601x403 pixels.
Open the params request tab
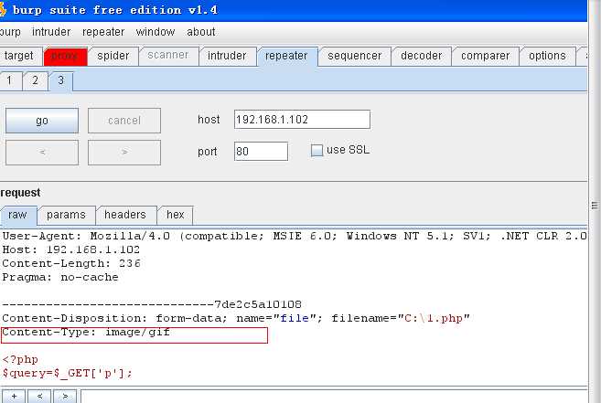pyautogui.click(x=66, y=215)
